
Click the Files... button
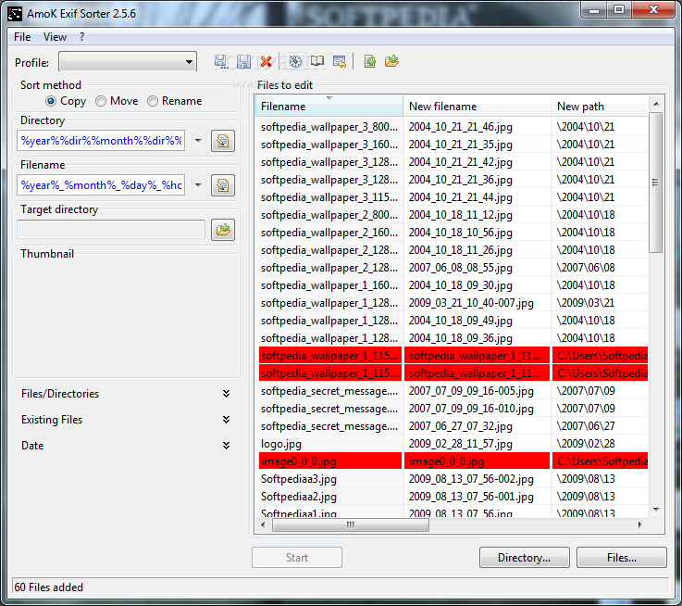(622, 558)
